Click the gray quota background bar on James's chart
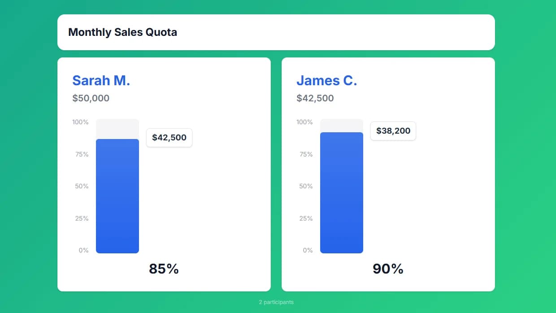This screenshot has height=313, width=556. (x=341, y=125)
